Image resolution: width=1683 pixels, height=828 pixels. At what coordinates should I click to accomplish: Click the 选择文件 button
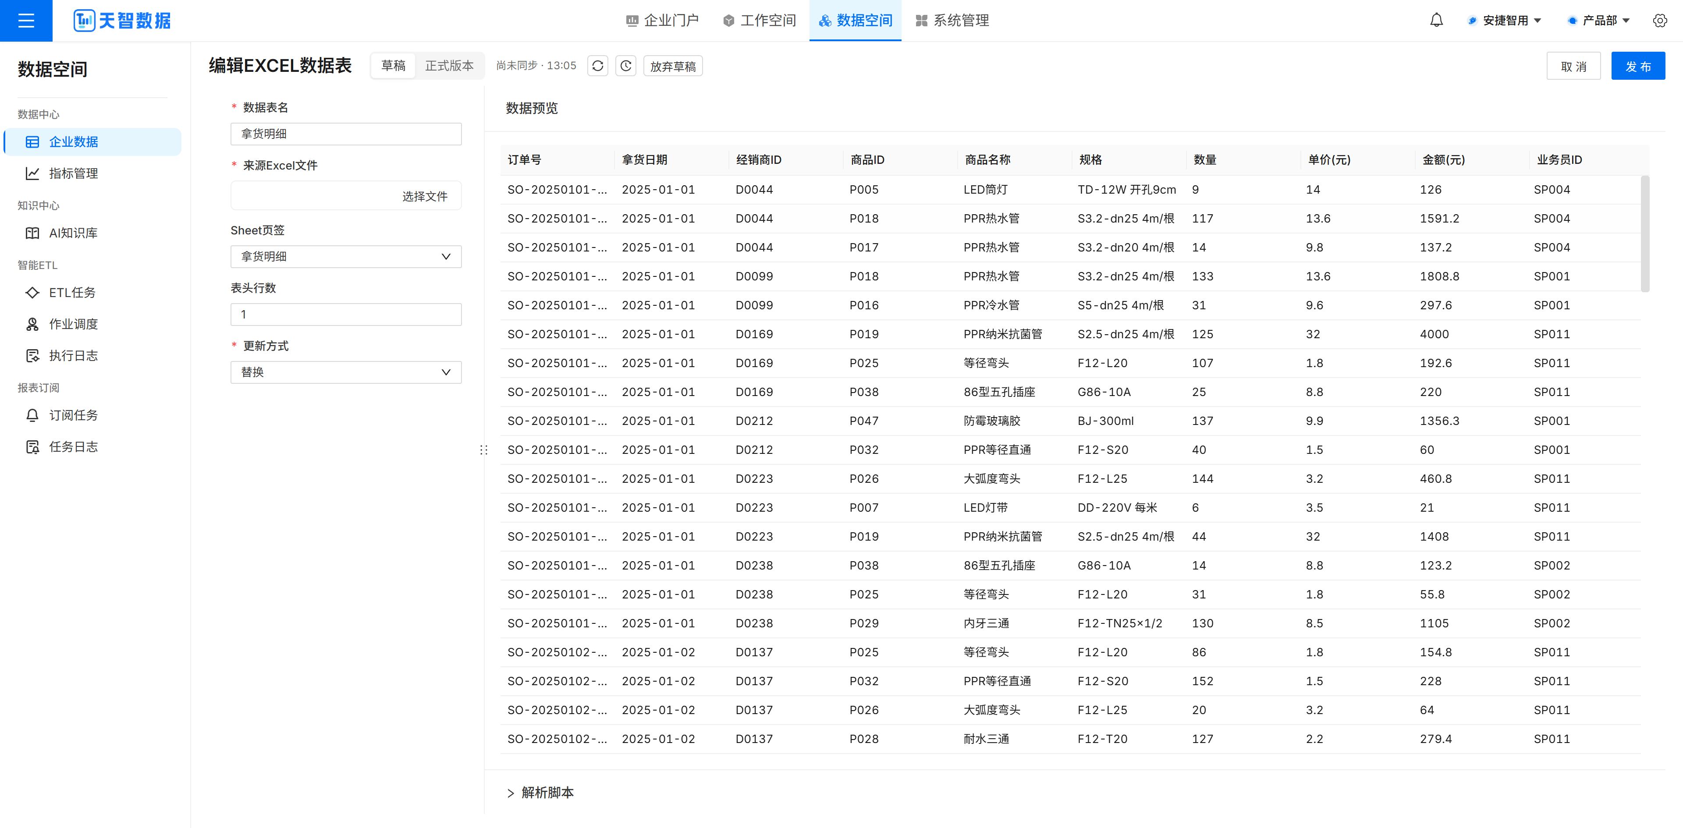[x=425, y=196]
